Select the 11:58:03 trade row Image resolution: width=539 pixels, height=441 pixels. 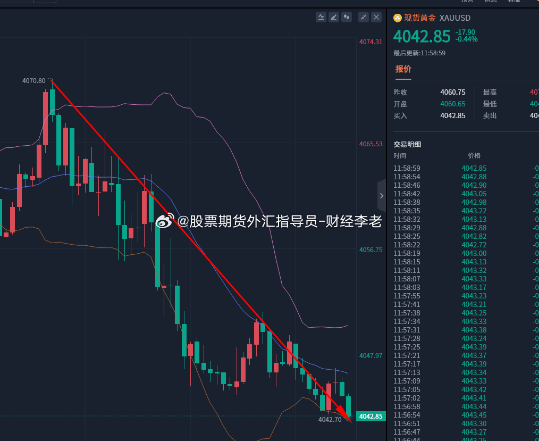[x=466, y=288]
